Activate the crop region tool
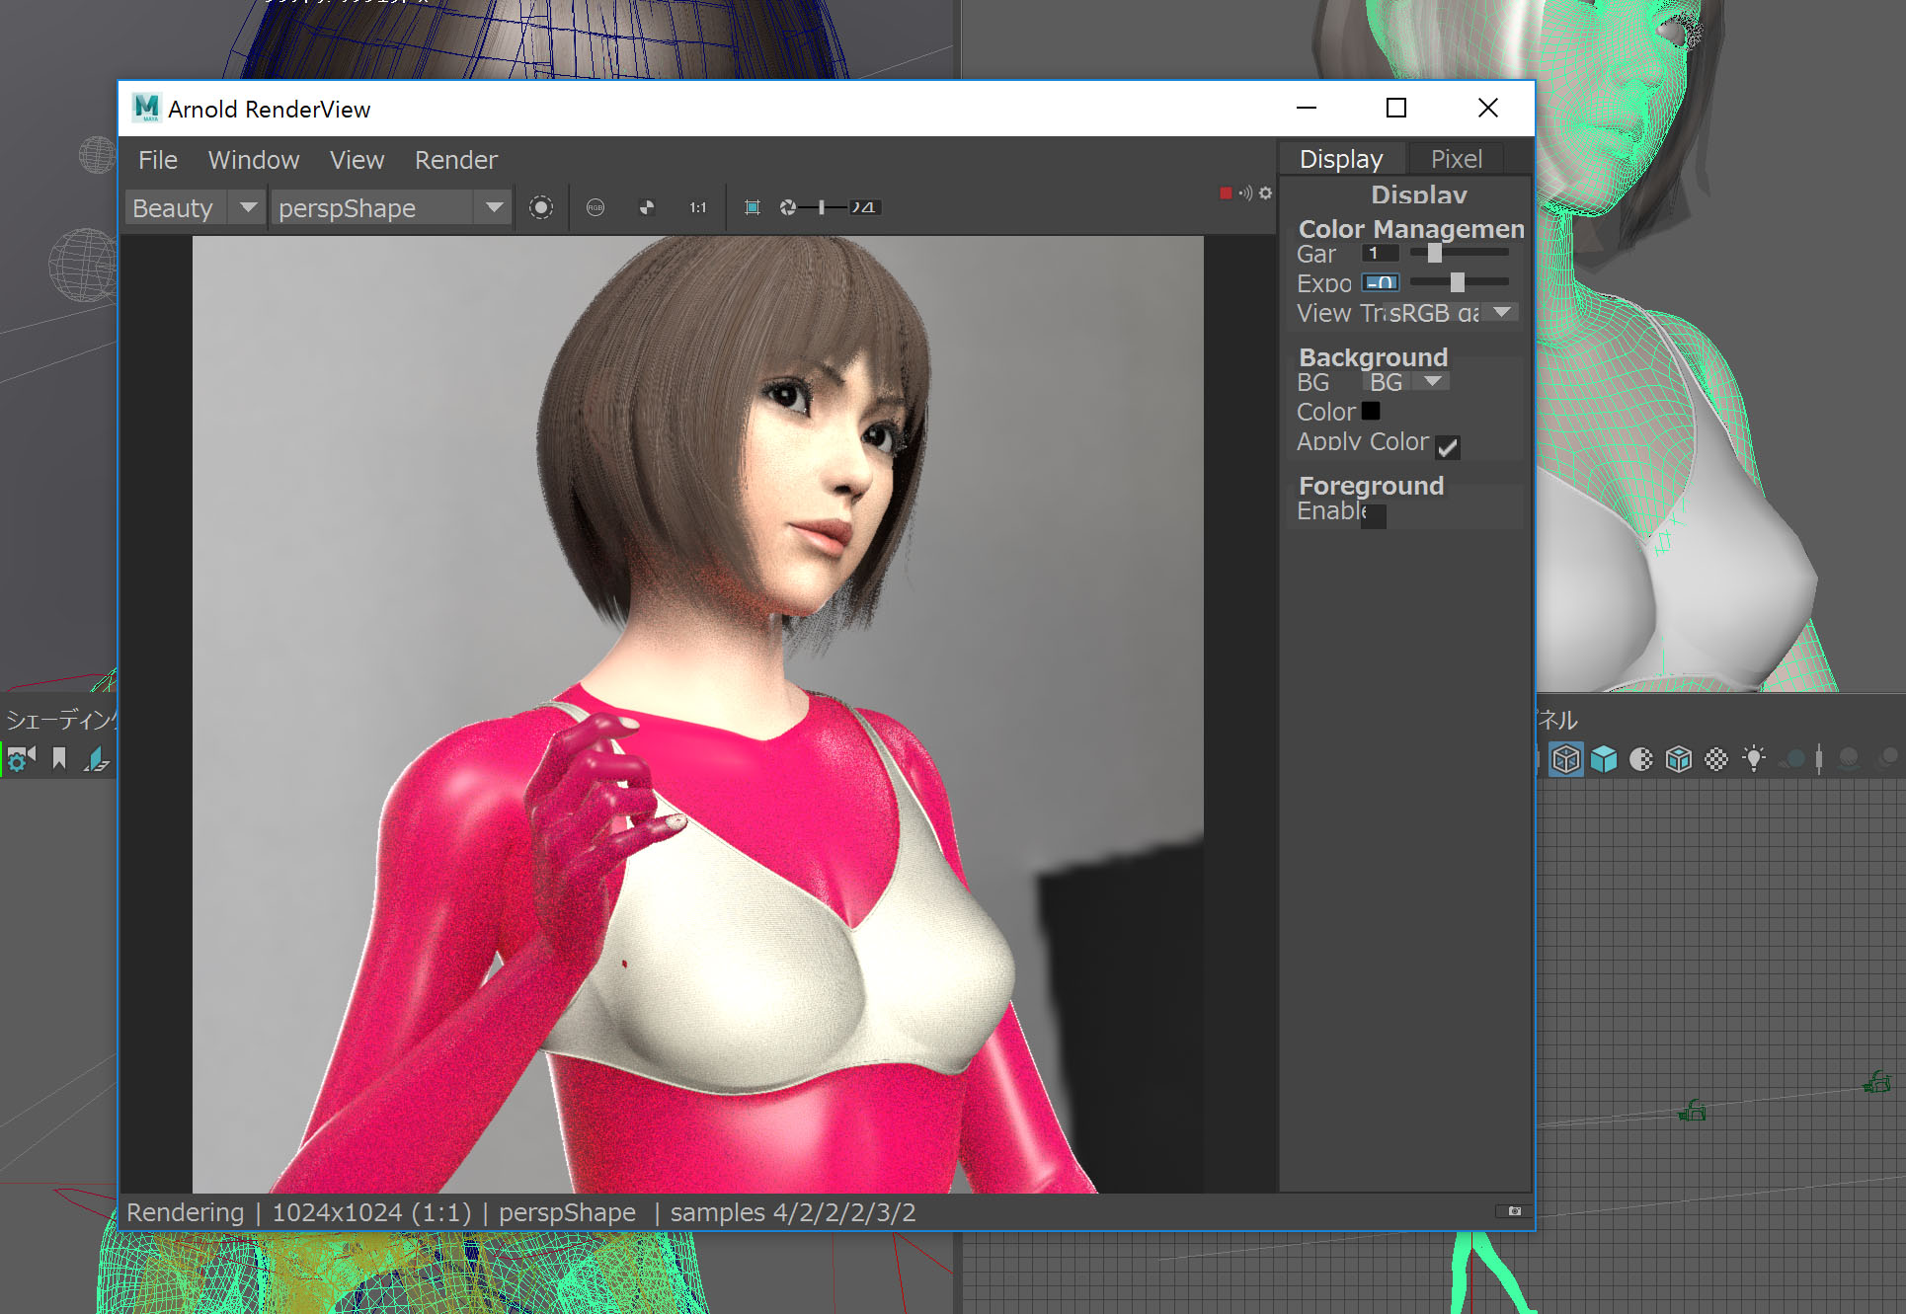This screenshot has height=1314, width=1906. [753, 207]
